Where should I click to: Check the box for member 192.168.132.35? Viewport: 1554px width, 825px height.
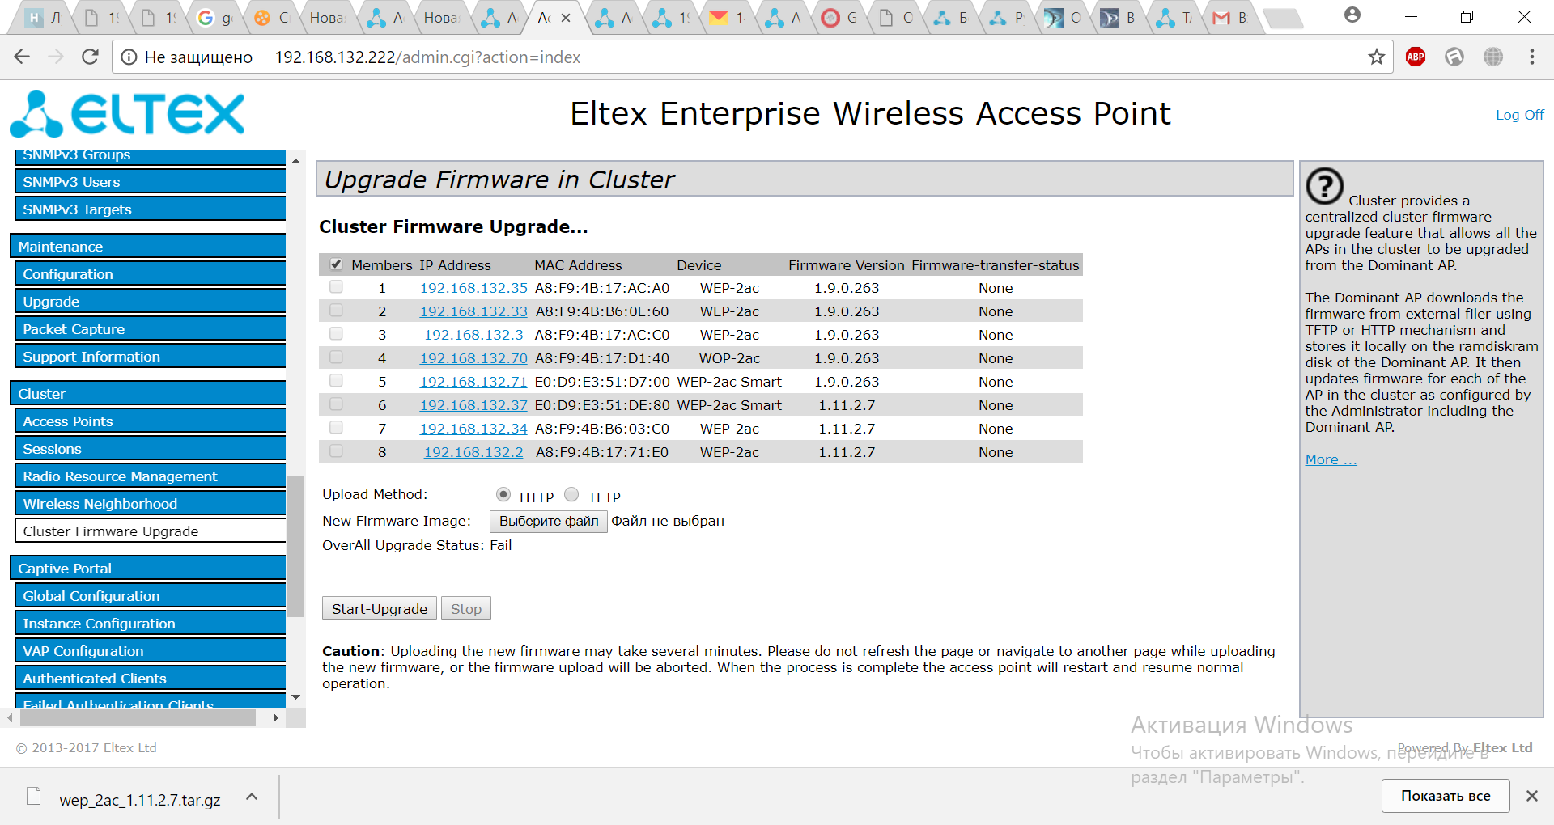tap(336, 287)
